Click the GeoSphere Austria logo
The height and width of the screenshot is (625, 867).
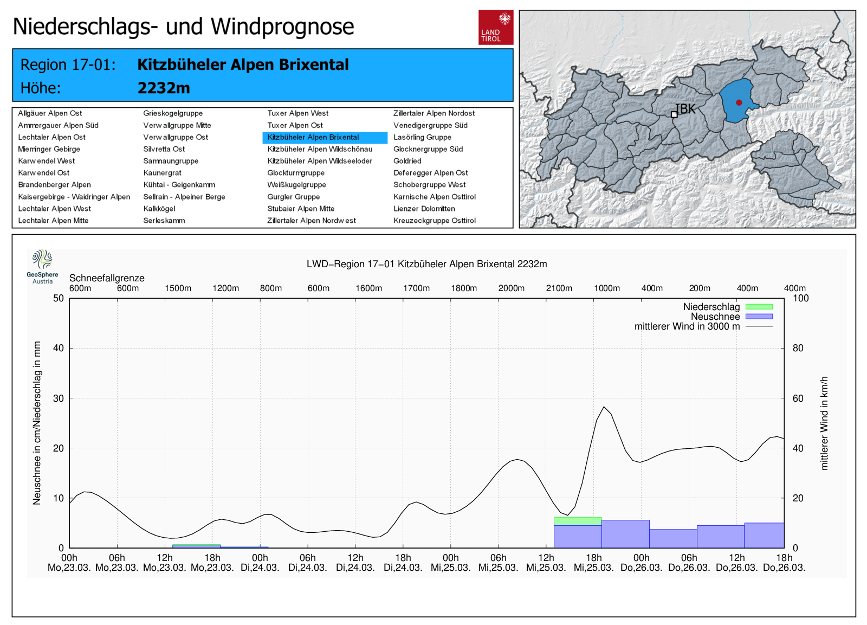42,266
